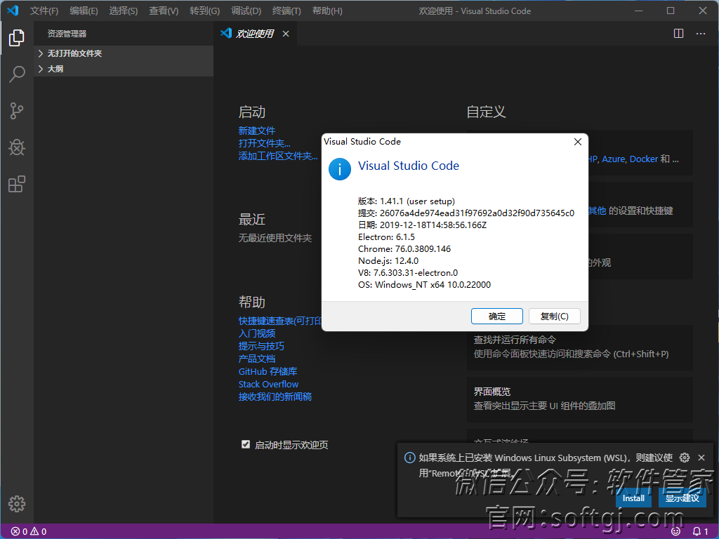Viewport: 719px width, 539px height.
Task: Open the 终端(T) menu
Action: [286, 11]
